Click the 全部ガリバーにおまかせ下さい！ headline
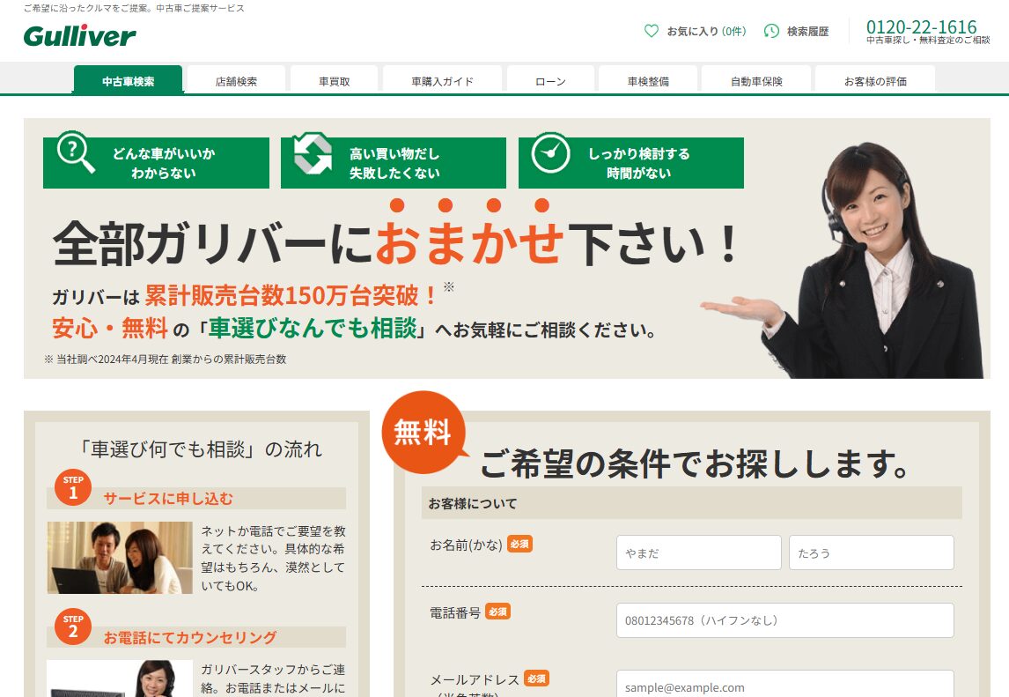Image resolution: width=1009 pixels, height=697 pixels. pyautogui.click(x=395, y=243)
